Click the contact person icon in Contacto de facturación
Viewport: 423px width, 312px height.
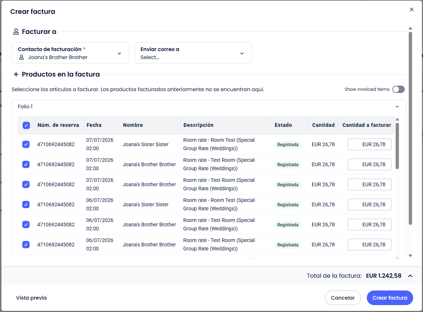(x=22, y=57)
